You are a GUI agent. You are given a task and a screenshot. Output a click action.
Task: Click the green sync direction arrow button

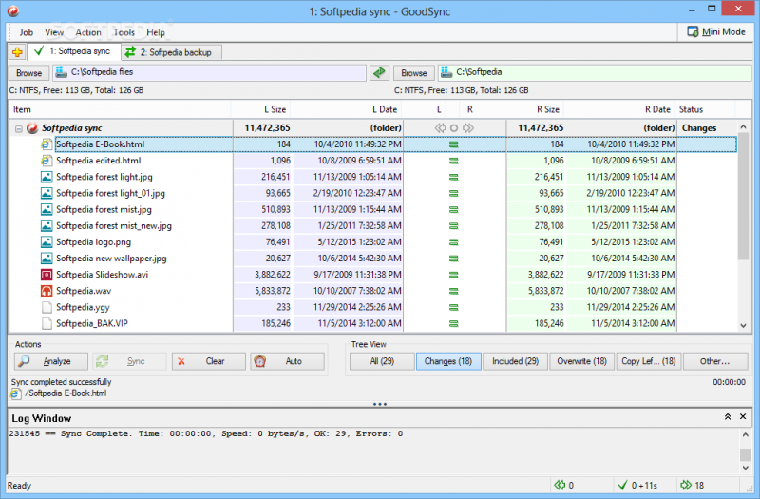380,72
